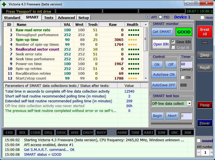215x160 pixels.
Task: Click the red Break All button
Action: (x=205, y=32)
